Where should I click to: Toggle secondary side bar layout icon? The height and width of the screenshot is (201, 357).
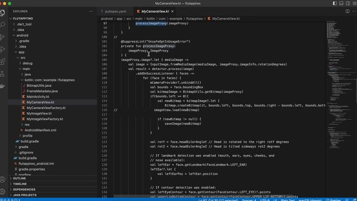click(348, 3)
